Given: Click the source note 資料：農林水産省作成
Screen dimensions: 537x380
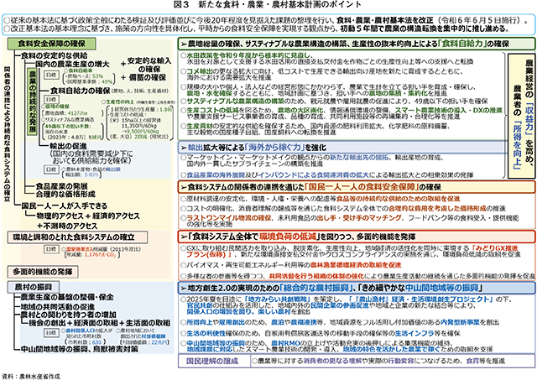Looking at the screenshot, I should tap(31, 376).
